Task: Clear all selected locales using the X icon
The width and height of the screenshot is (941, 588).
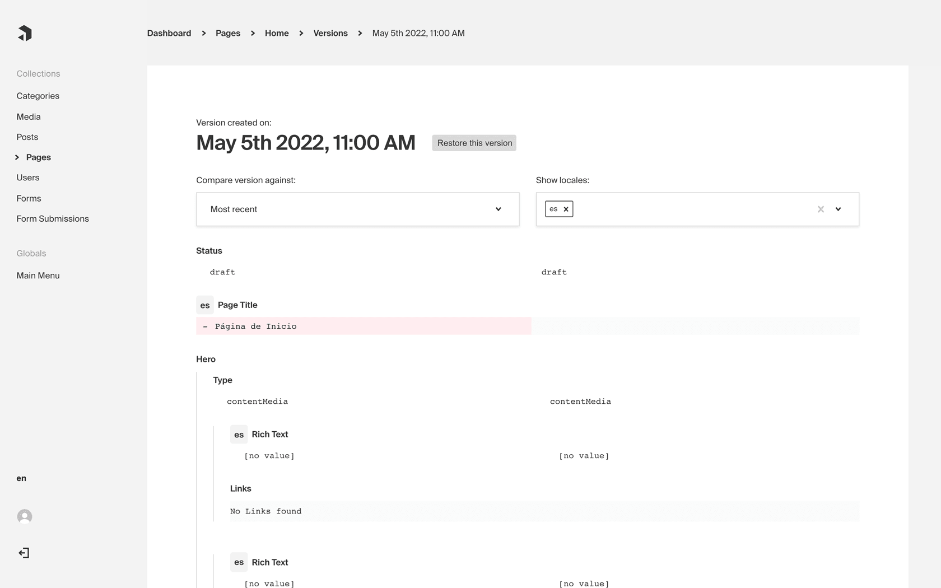Action: click(x=821, y=209)
